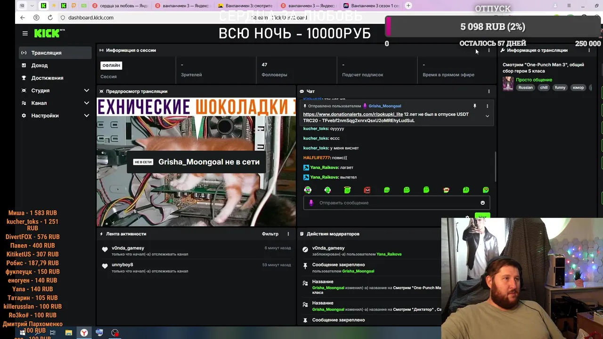The image size is (603, 339).
Task: Click the Yandex Browser taskbar icon
Action: pos(84,333)
